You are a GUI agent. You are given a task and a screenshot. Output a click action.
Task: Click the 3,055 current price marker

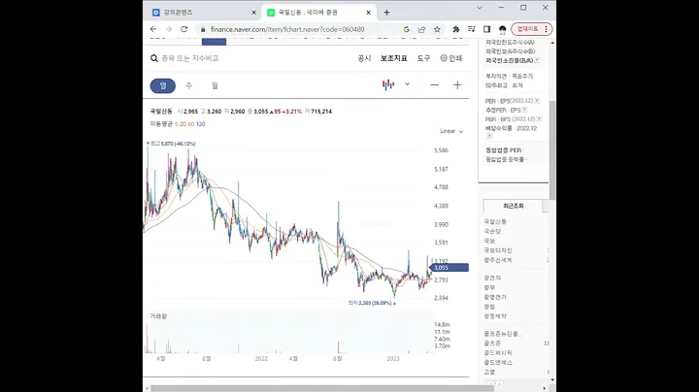click(x=449, y=267)
